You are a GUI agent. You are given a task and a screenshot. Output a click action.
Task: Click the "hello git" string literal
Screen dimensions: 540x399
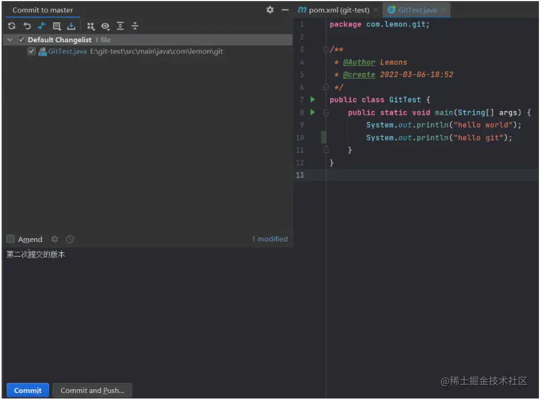478,138
